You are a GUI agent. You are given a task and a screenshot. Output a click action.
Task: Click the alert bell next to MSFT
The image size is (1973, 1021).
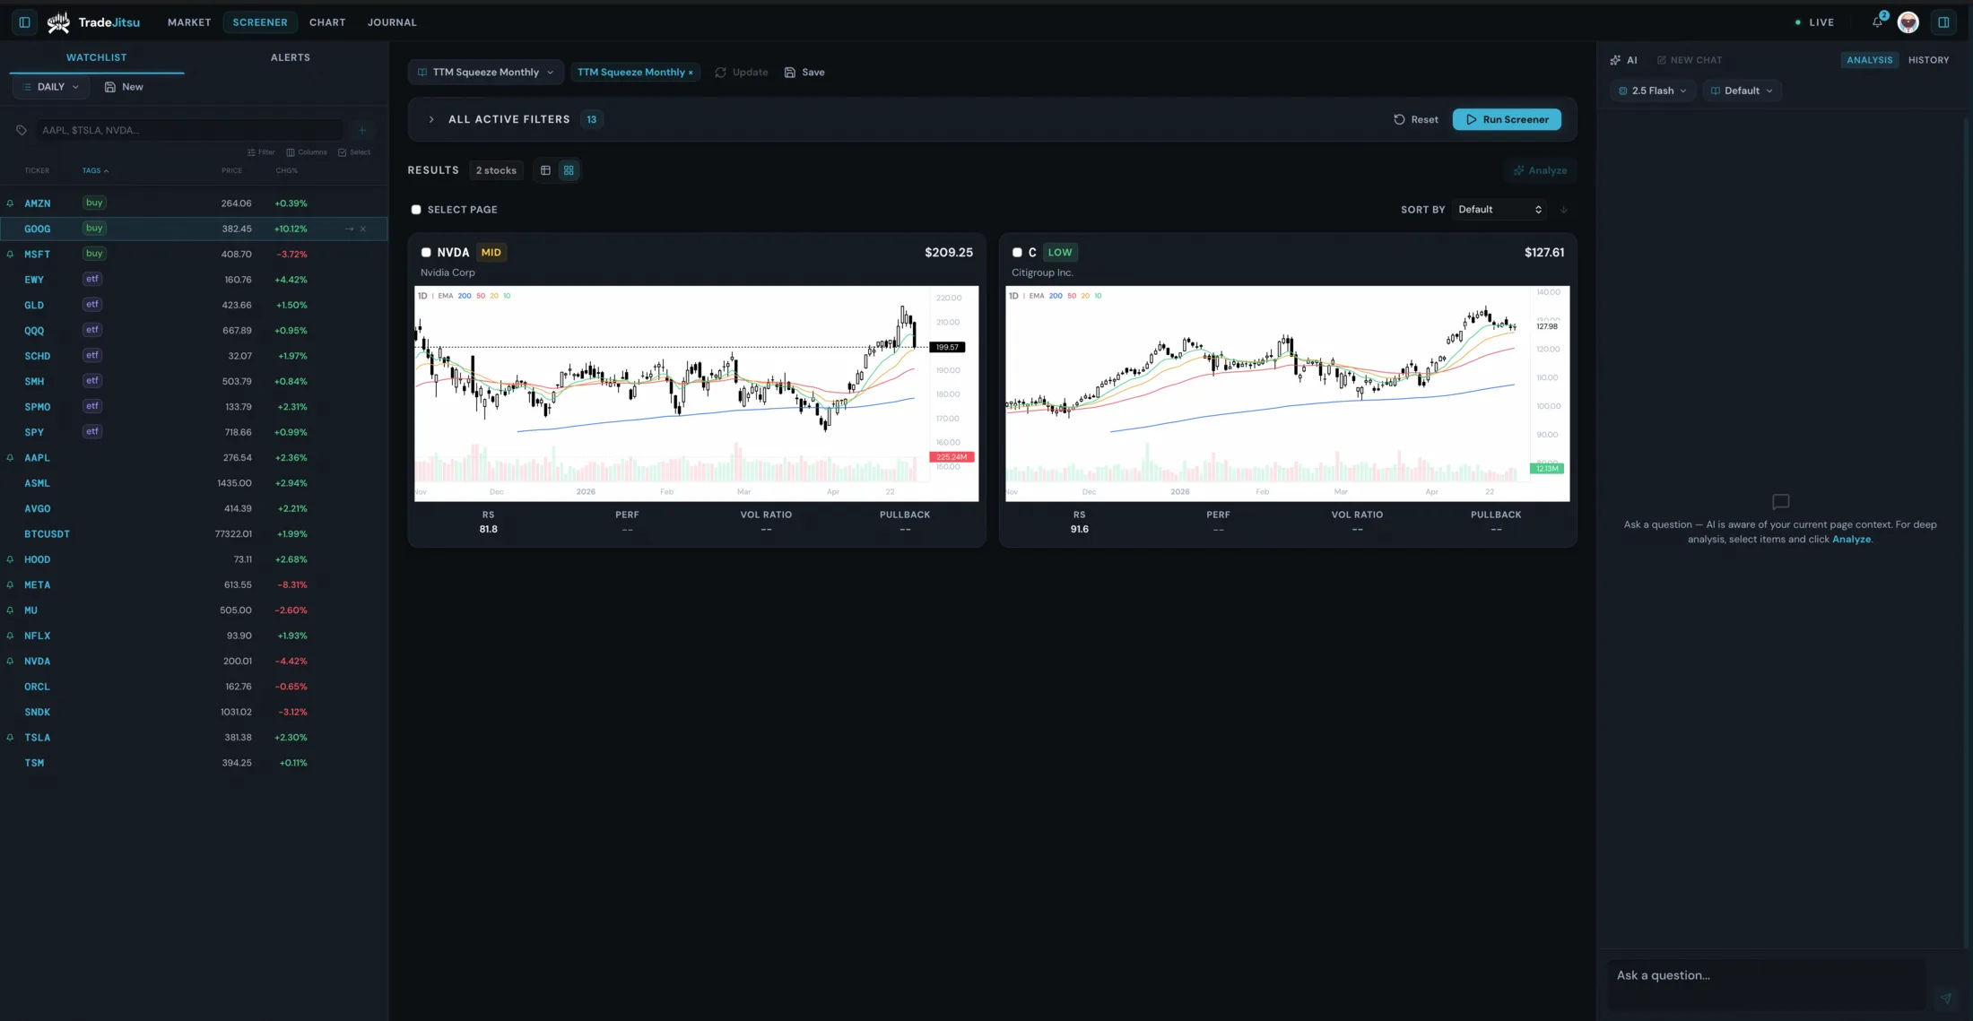tap(10, 255)
